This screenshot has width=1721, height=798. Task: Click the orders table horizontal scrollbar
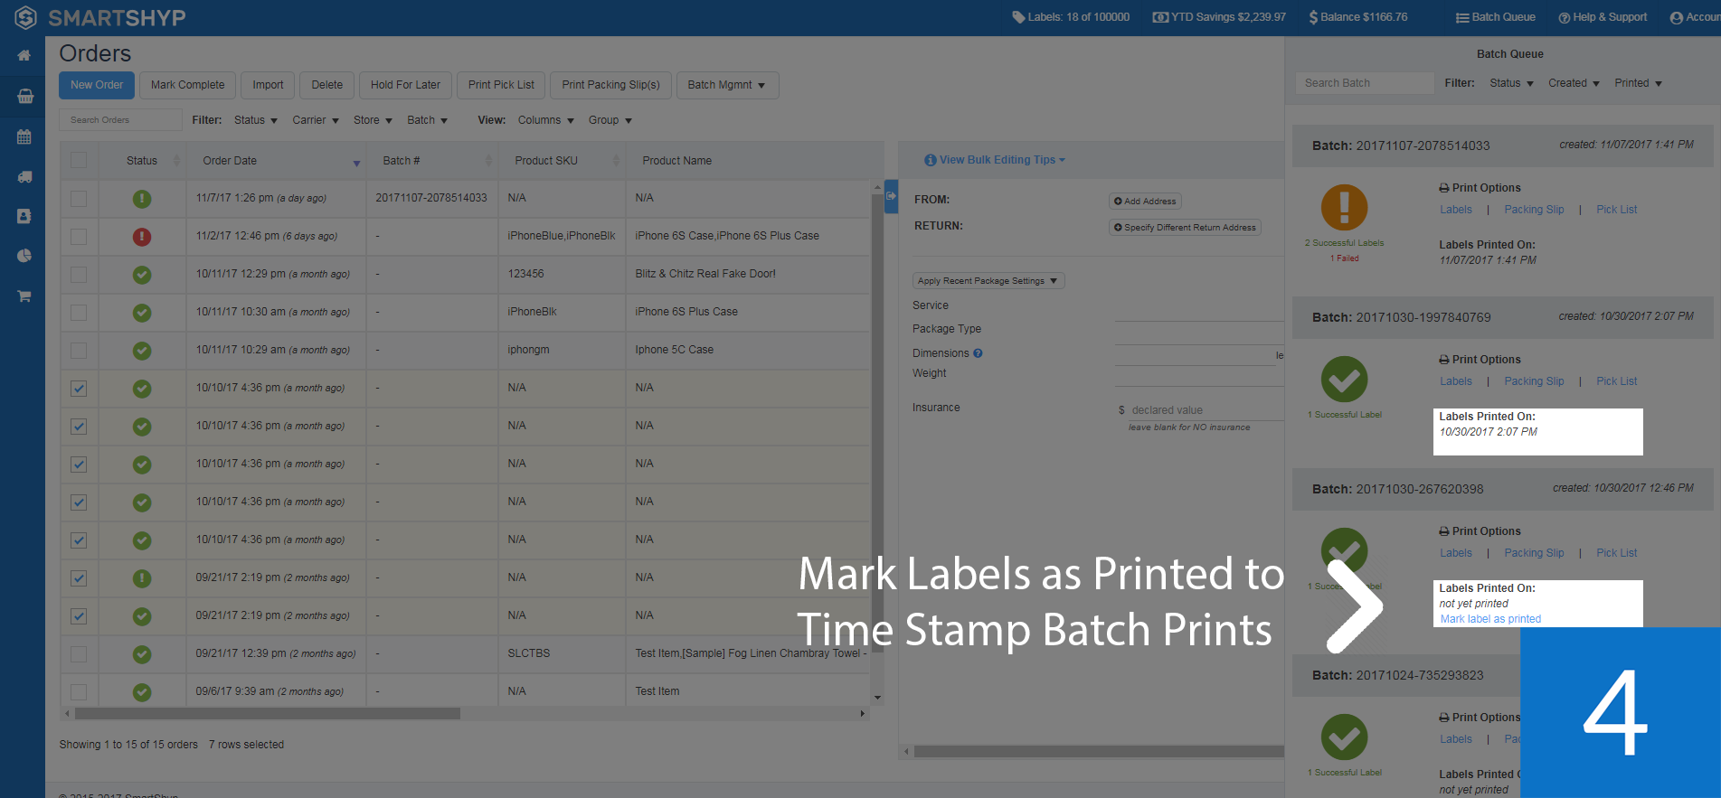268,714
